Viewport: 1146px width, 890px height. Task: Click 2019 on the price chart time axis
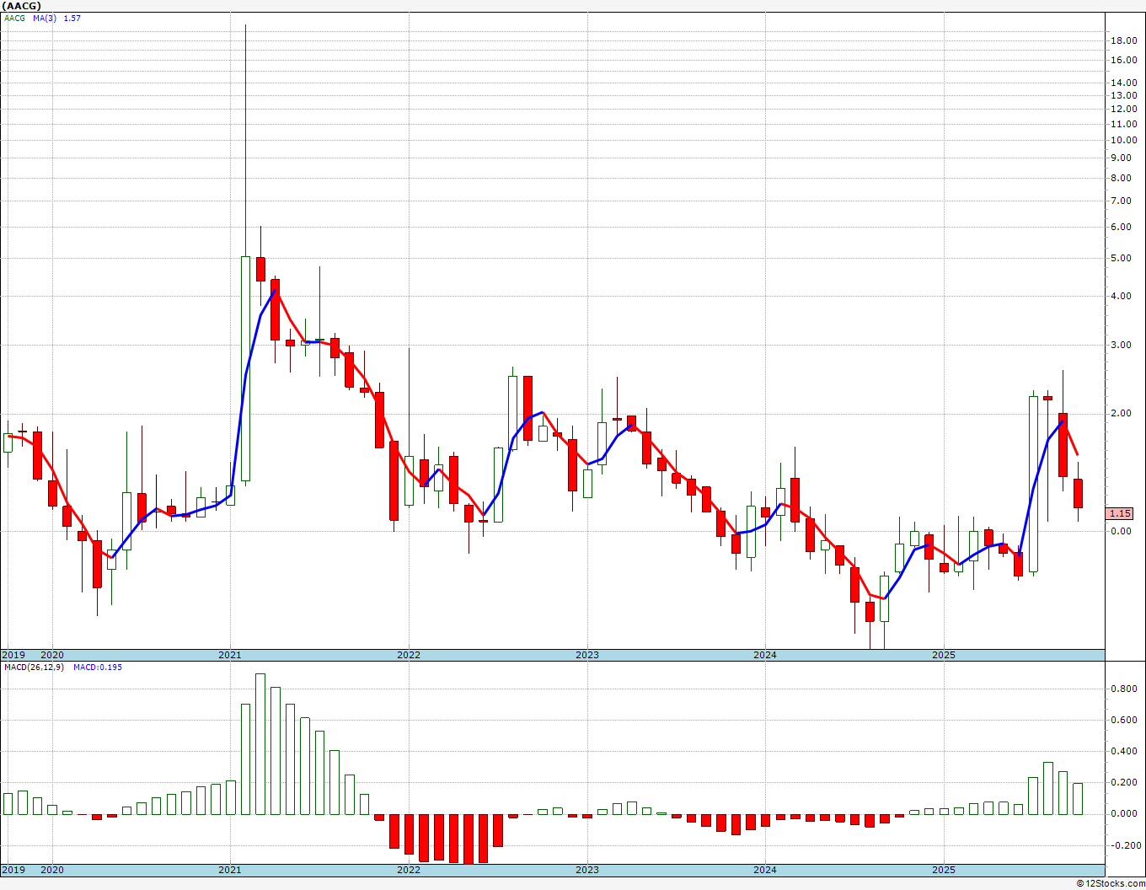click(13, 655)
